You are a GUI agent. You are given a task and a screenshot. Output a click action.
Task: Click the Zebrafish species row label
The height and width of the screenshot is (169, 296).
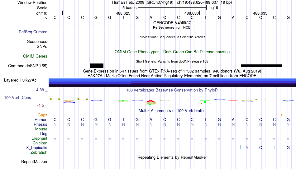pyautogui.click(x=39, y=153)
